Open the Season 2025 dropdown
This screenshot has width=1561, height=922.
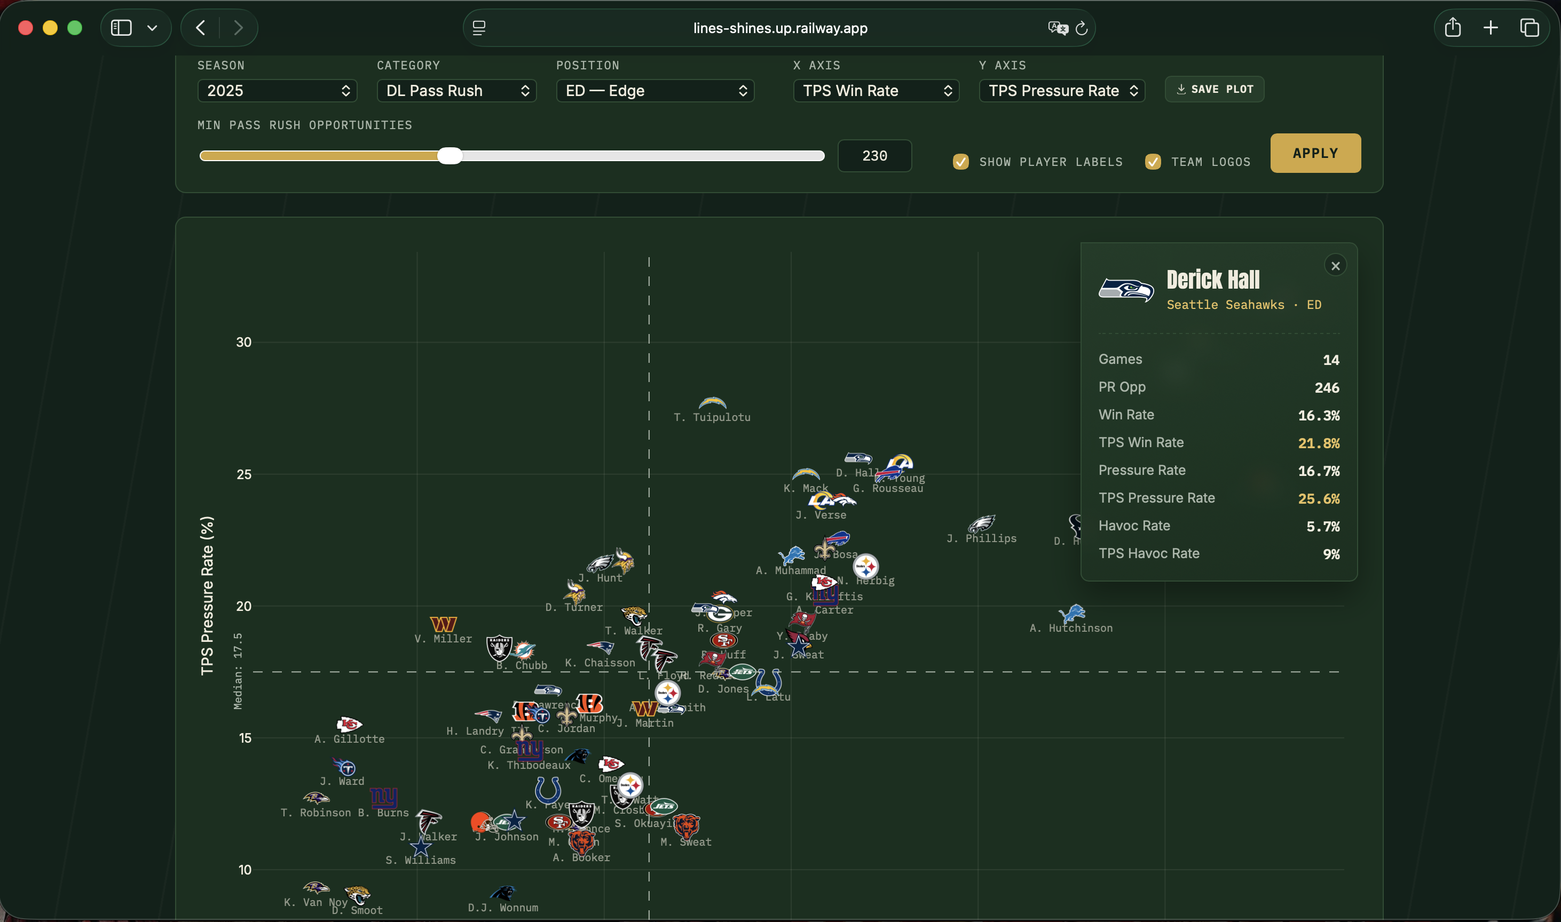click(x=277, y=91)
